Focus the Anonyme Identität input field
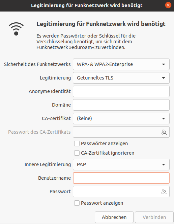Viewport: 174px width, 224px height. pos(121,91)
